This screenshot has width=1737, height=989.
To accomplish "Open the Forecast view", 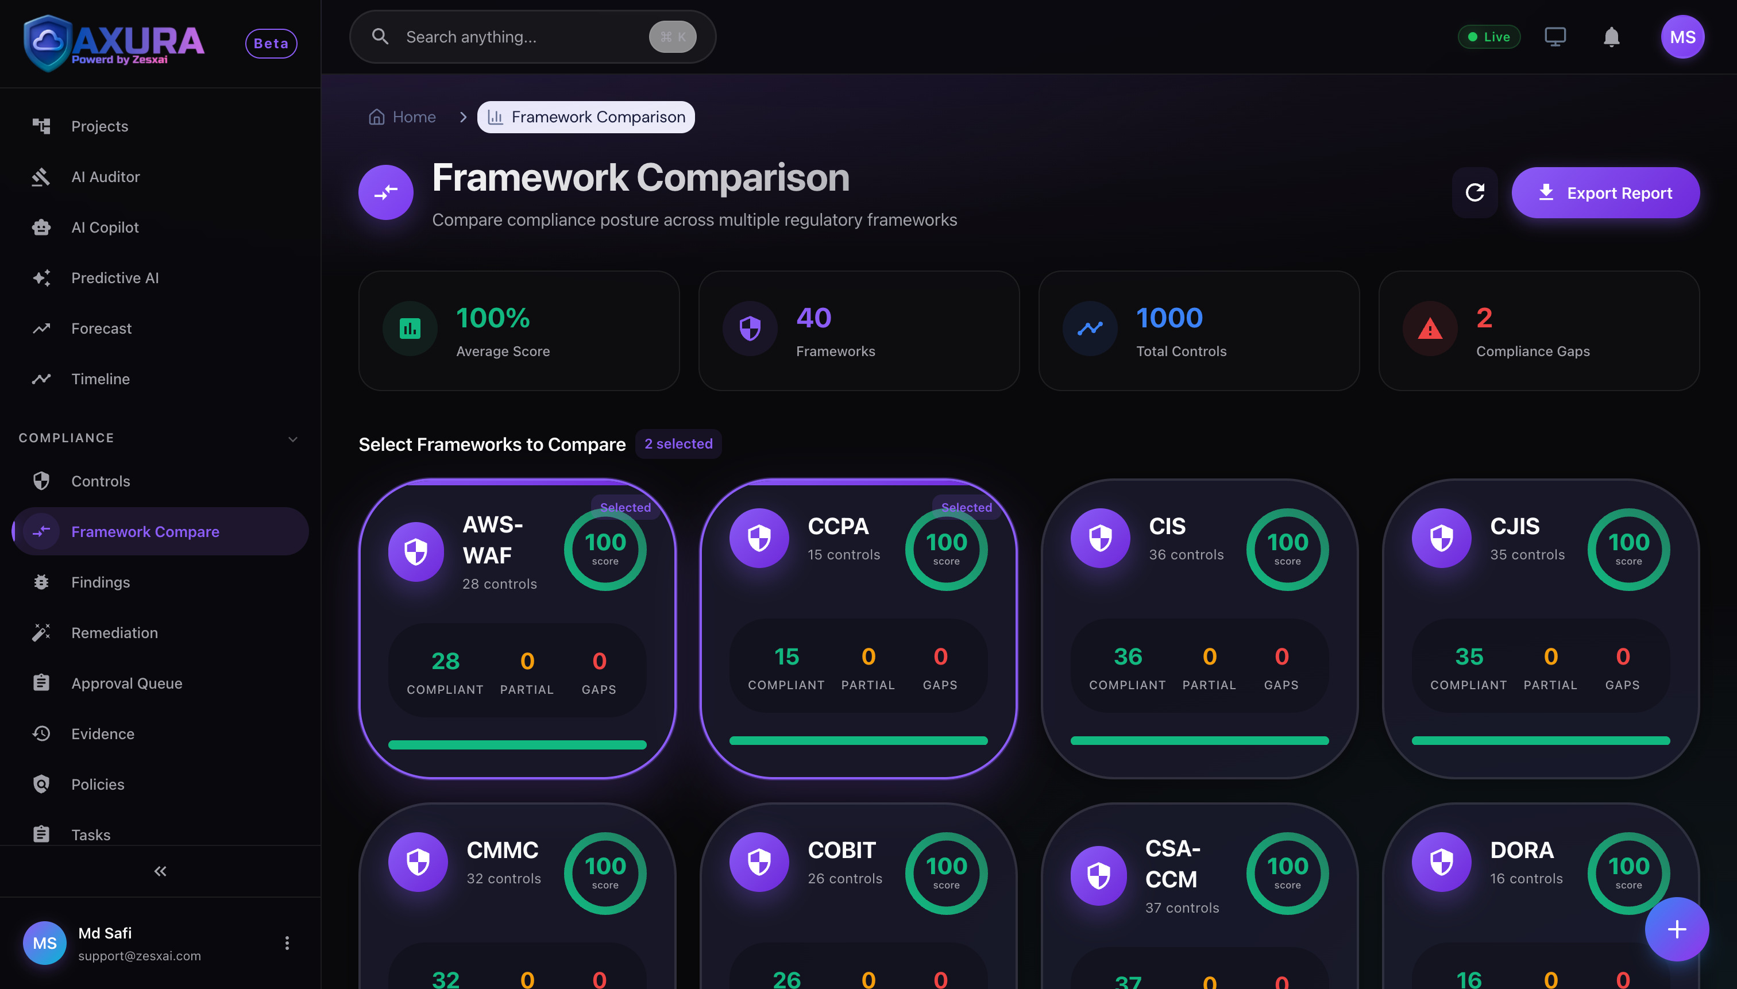I will coord(101,328).
